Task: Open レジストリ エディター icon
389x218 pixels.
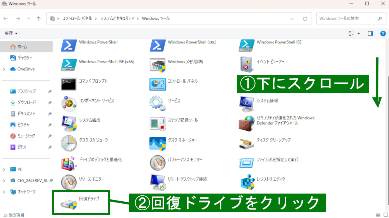Action: point(247,182)
